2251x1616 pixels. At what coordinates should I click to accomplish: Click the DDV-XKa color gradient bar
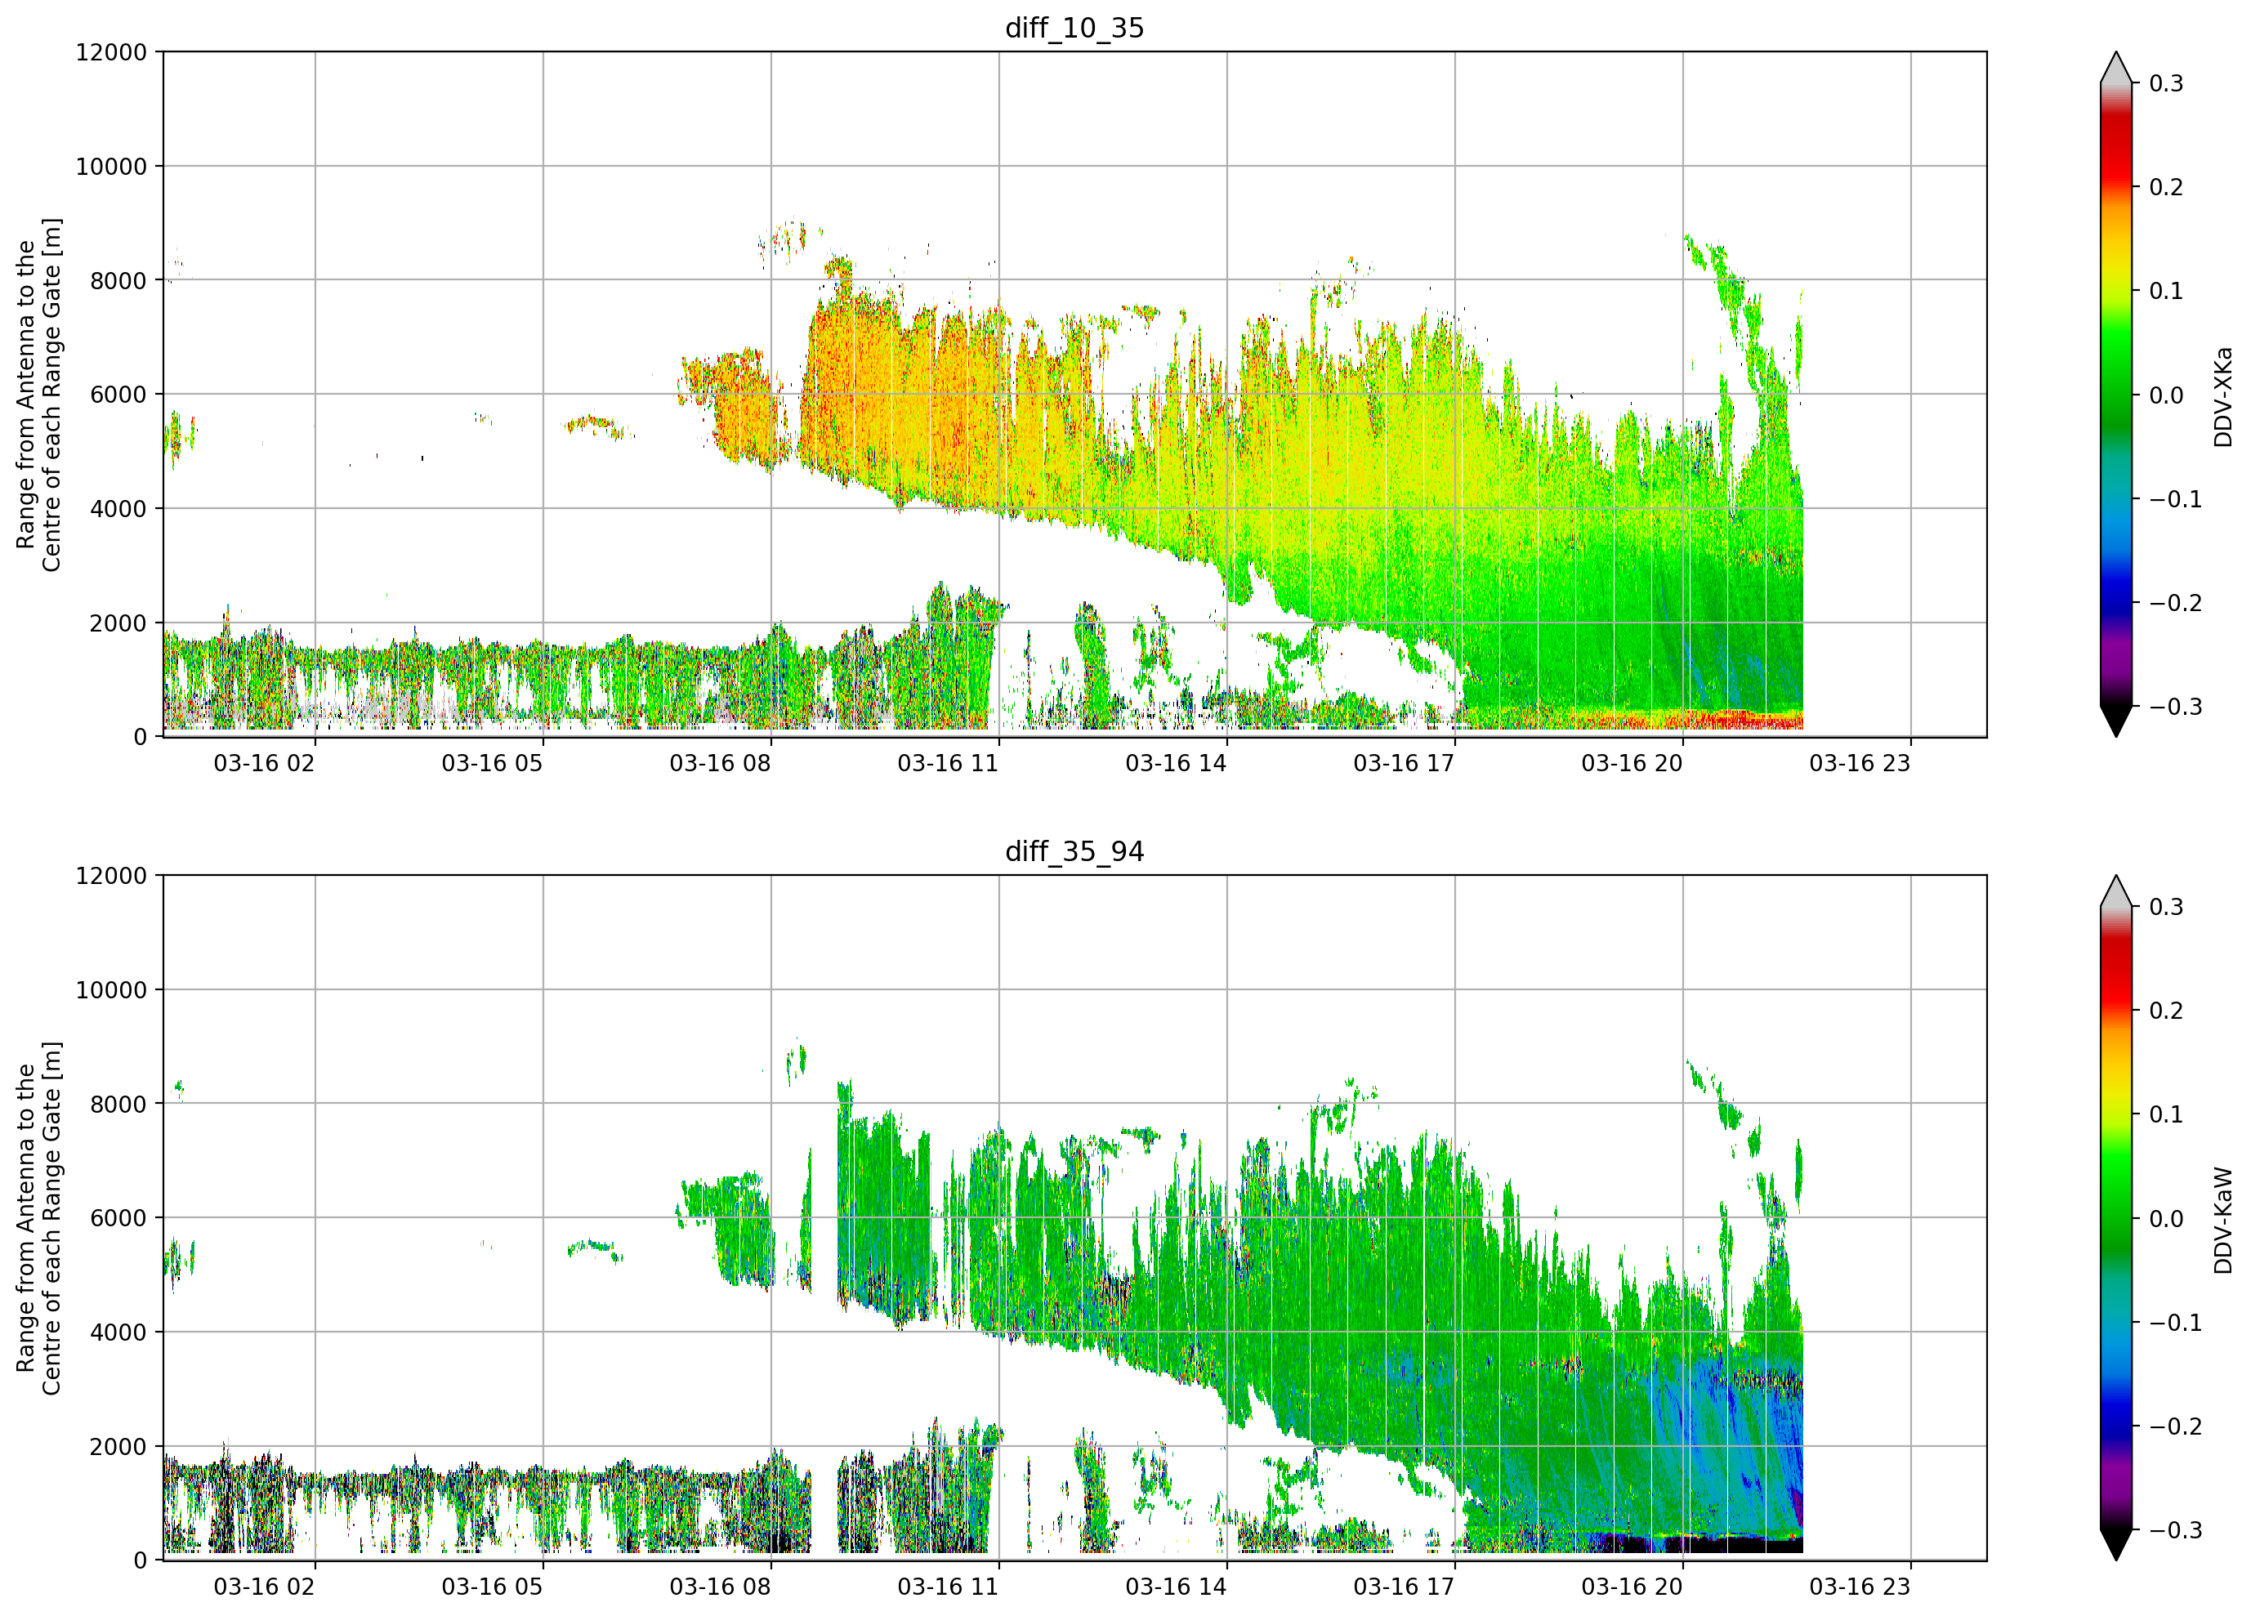pyautogui.click(x=2116, y=394)
